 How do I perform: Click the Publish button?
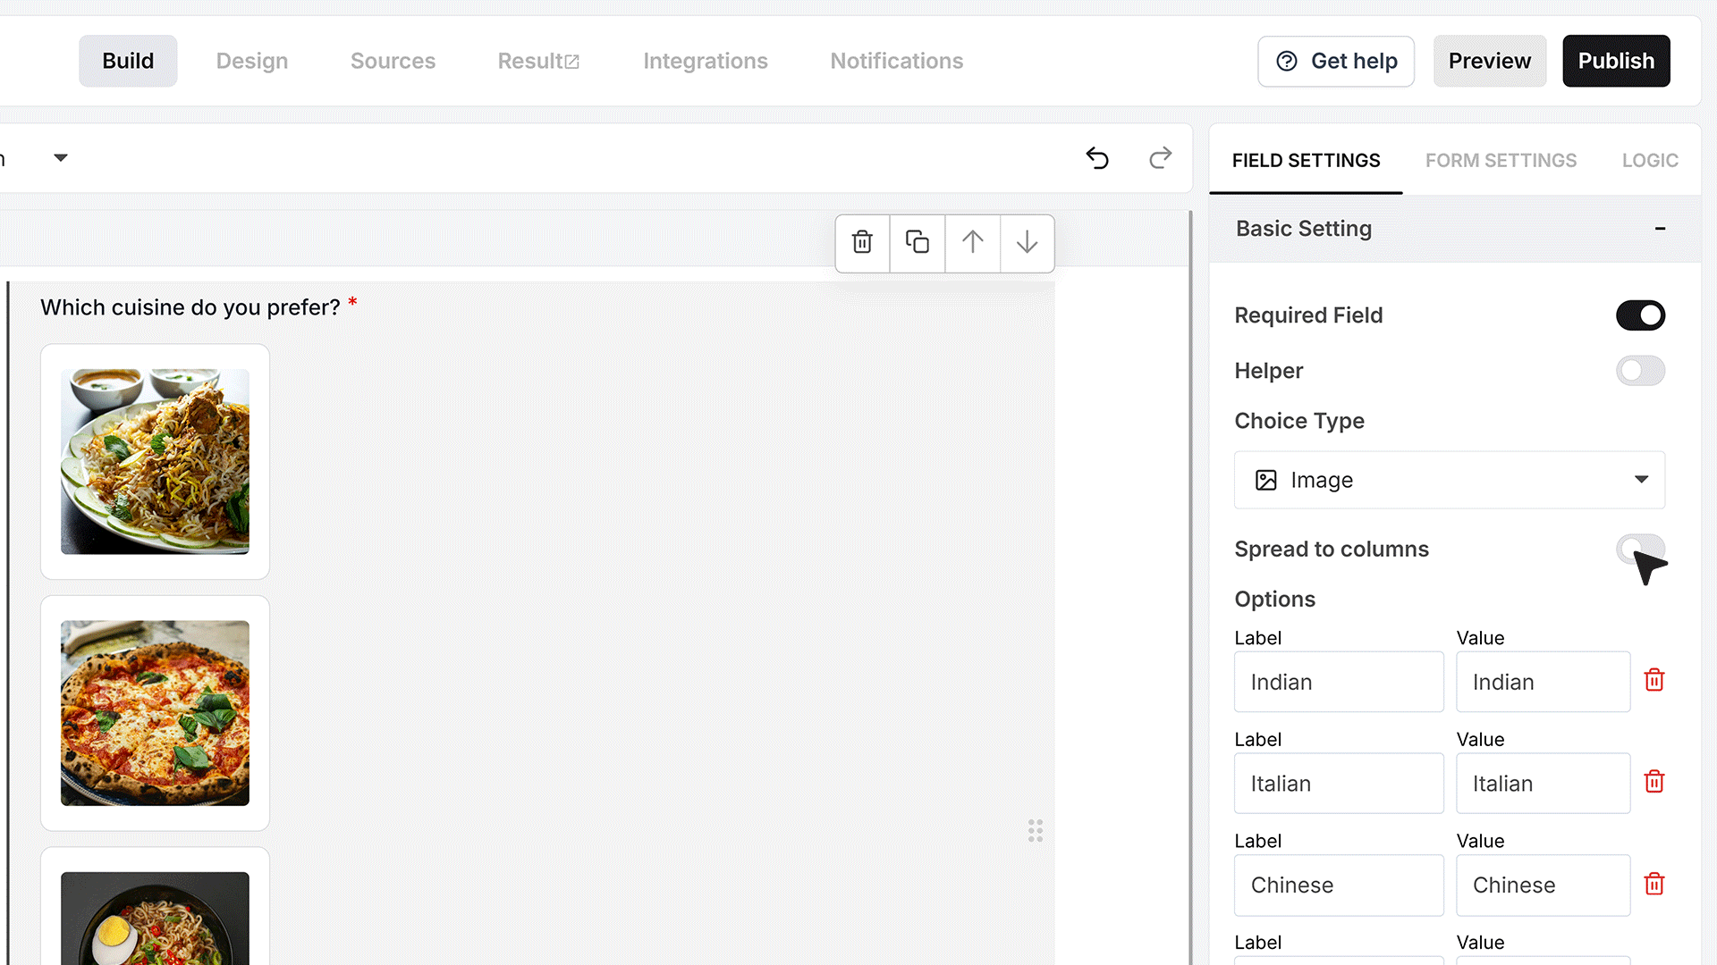(1616, 61)
